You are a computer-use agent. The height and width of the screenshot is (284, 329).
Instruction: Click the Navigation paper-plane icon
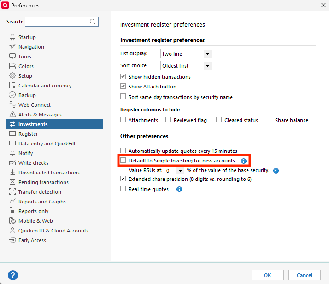(12, 46)
